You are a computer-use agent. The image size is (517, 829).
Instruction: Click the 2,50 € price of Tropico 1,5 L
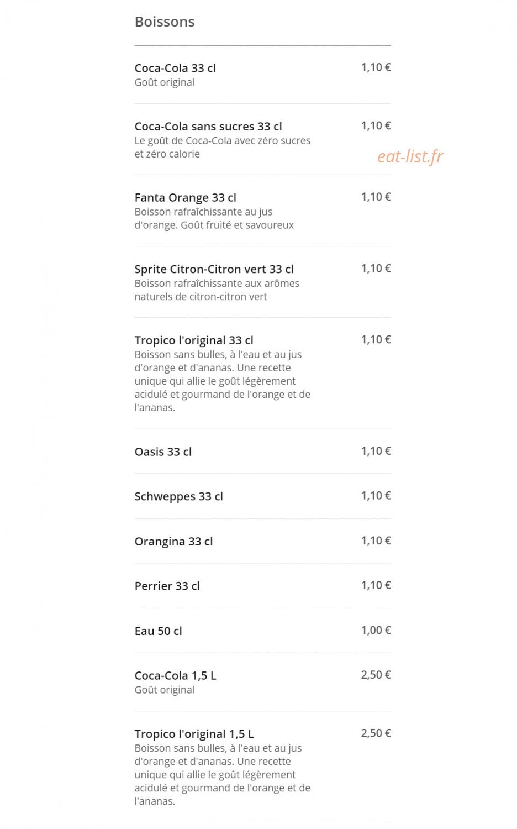point(376,734)
